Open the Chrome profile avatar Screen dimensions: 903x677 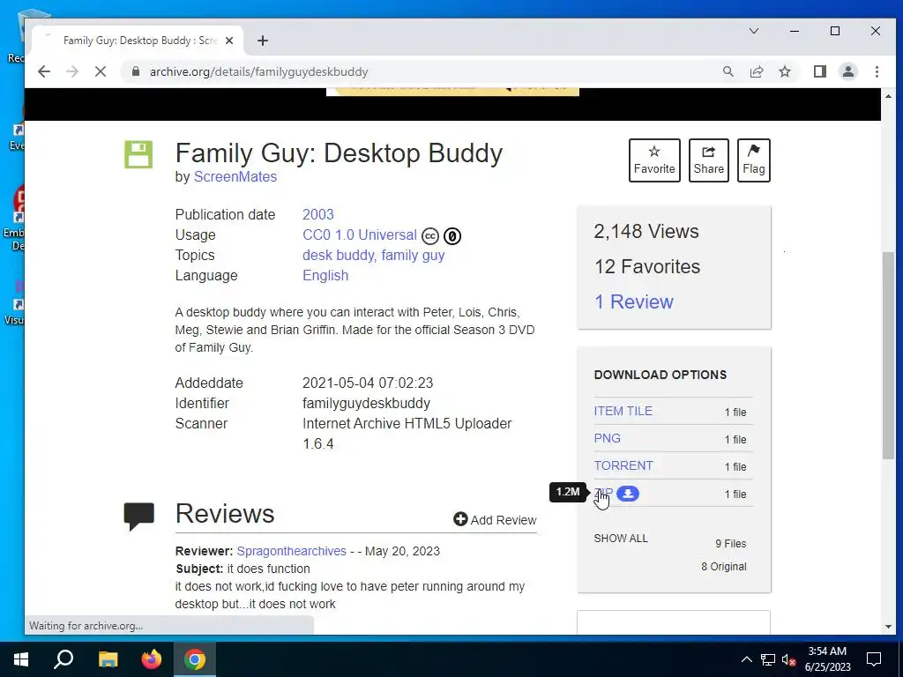click(848, 71)
